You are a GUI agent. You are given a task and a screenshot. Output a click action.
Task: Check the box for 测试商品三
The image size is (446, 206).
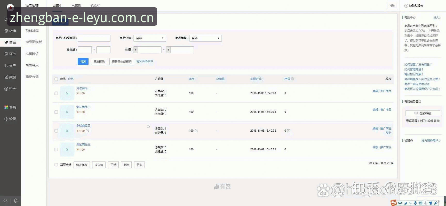(x=56, y=150)
